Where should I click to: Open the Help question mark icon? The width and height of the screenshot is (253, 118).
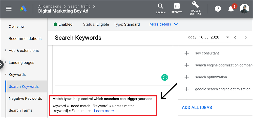(x=218, y=9)
